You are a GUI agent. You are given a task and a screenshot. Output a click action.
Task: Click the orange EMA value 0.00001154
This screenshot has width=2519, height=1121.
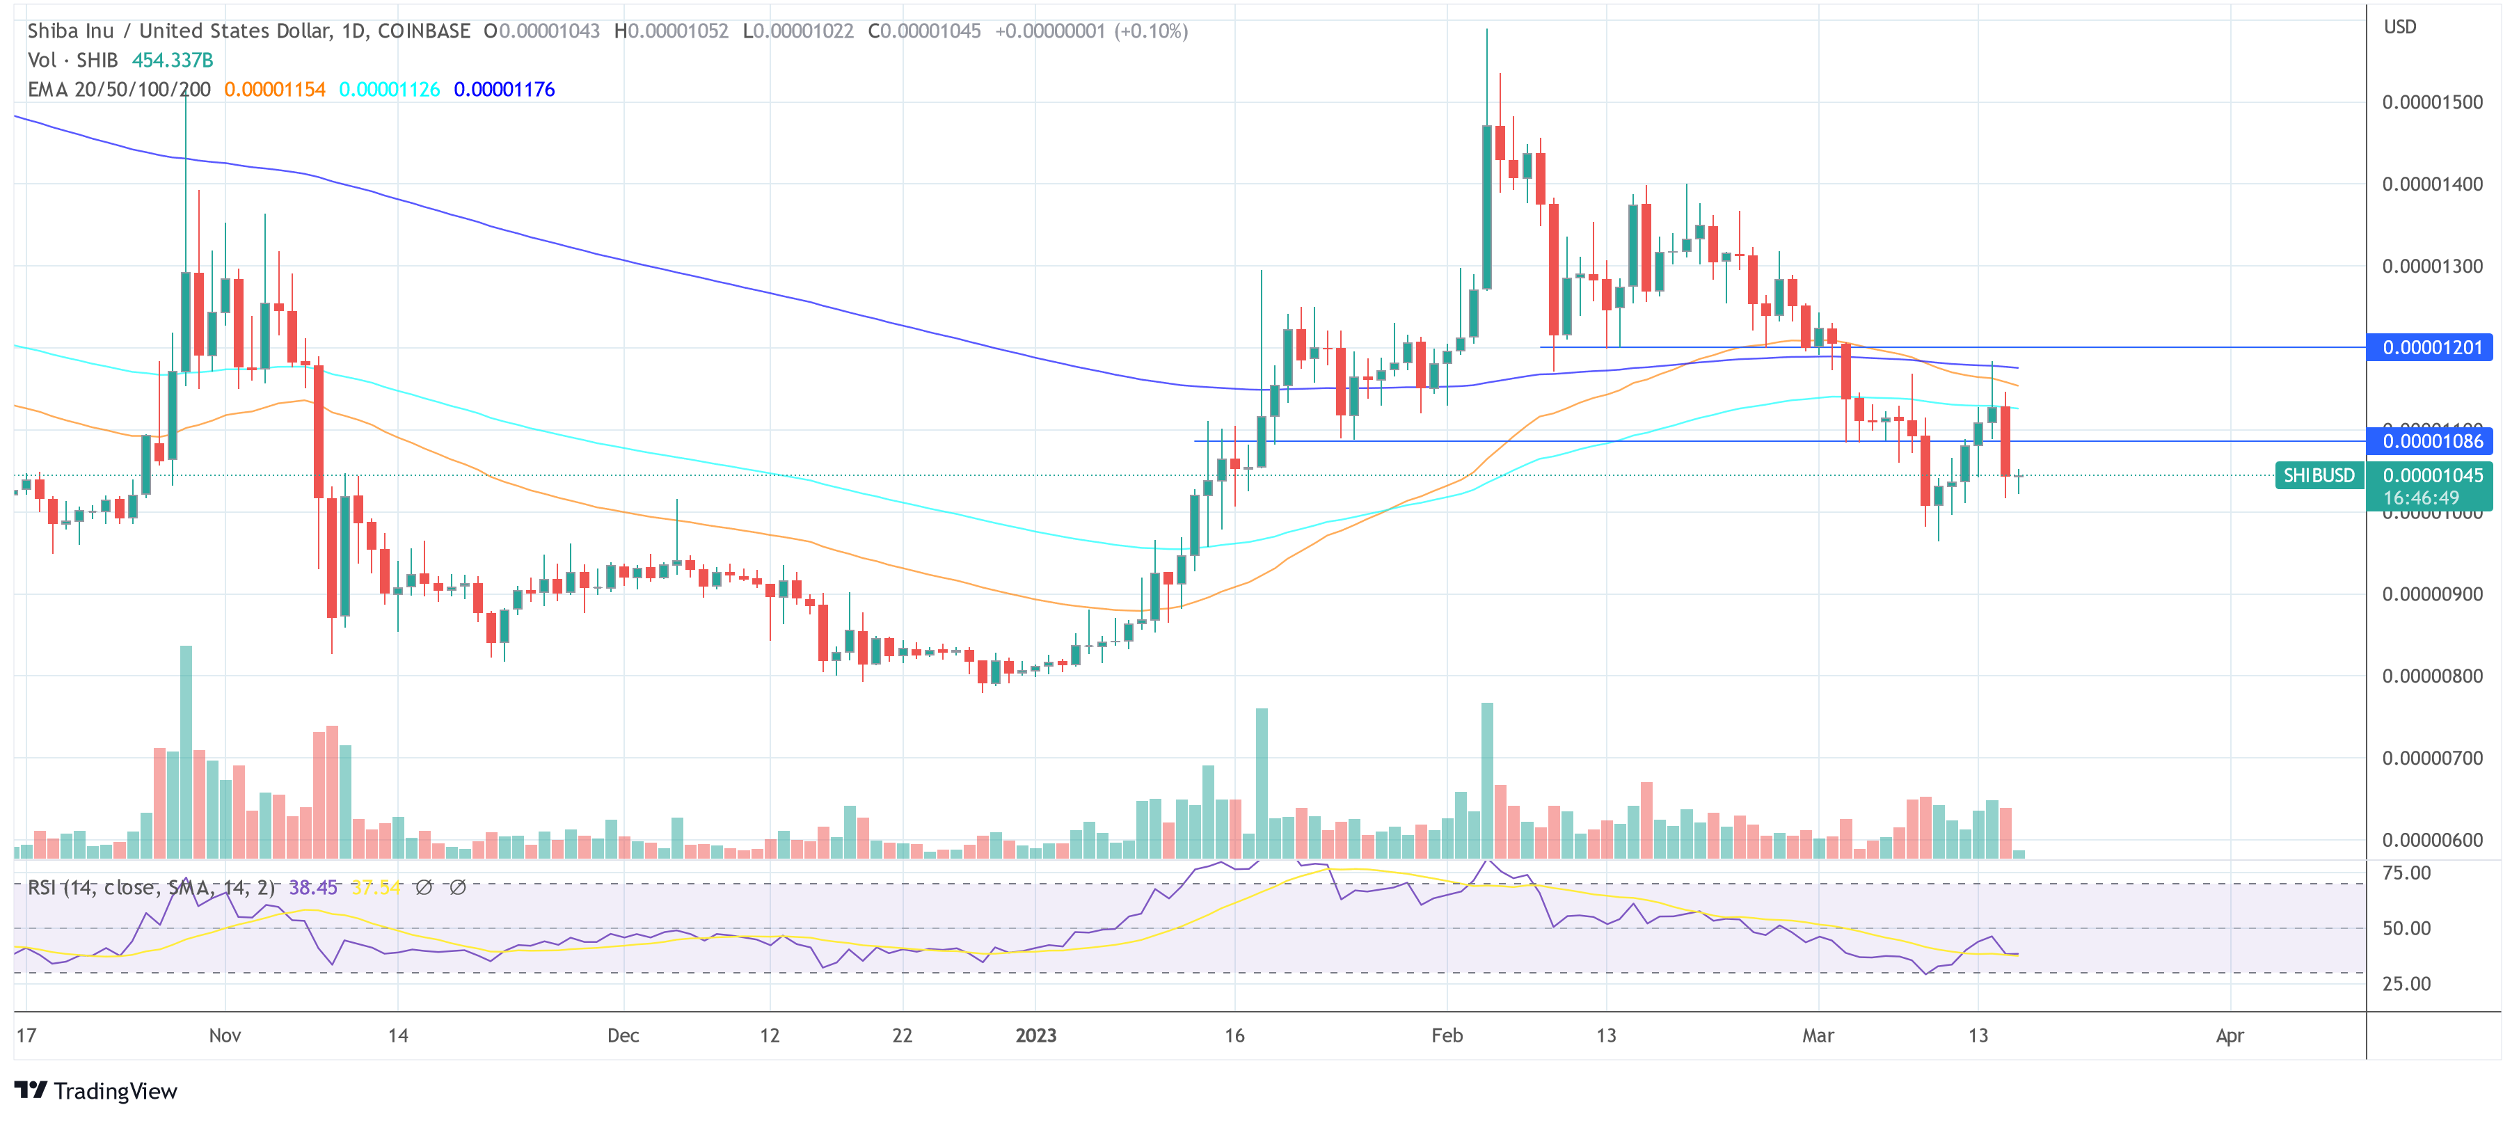pyautogui.click(x=275, y=89)
